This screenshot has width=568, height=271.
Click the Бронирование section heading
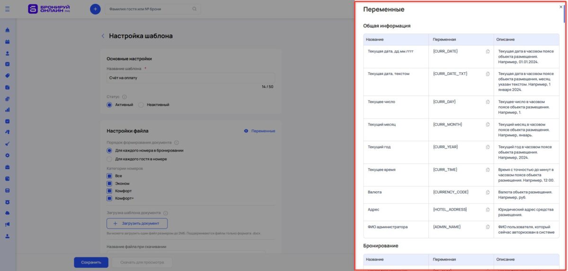point(381,246)
